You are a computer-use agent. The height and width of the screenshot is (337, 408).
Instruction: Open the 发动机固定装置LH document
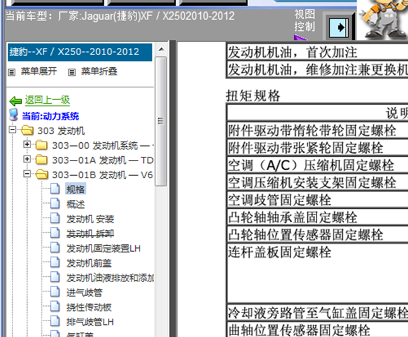click(104, 248)
